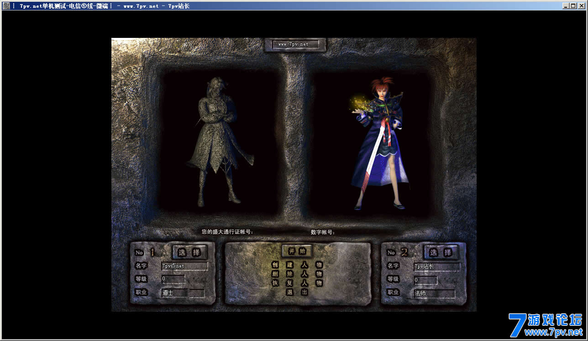Image resolution: width=588 pixels, height=341 pixels.
Task: Click the 等级 label in slot 2
Action: (393, 278)
